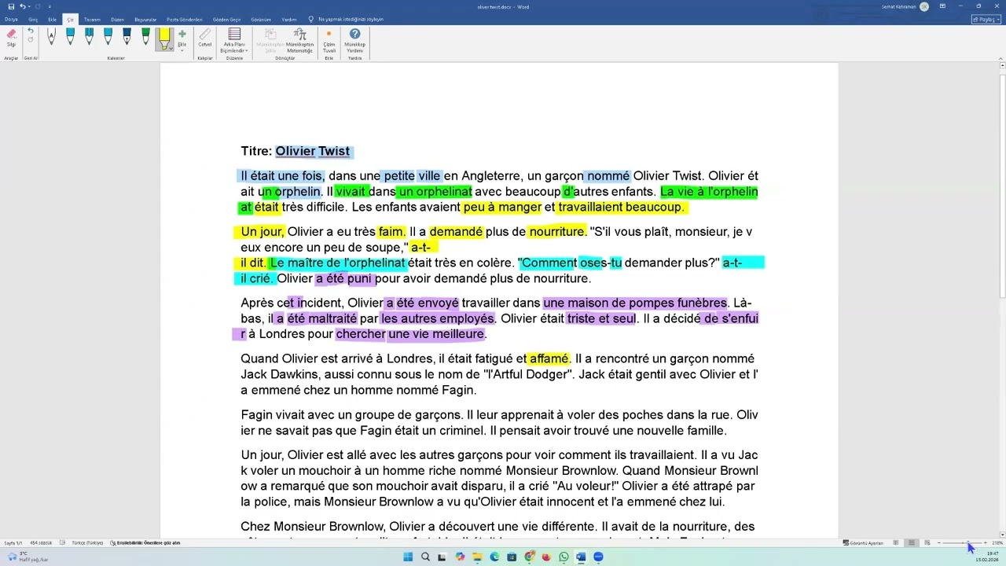1006x566 pixels.
Task: Click the Undo button in the Geri Al group
Action: (31, 31)
